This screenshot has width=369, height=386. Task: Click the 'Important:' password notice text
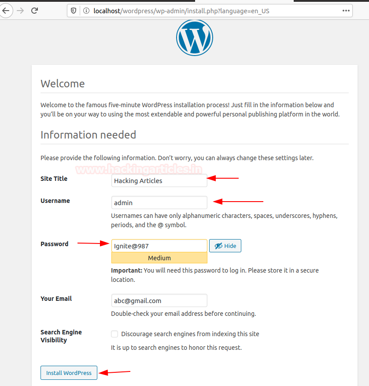point(215,275)
